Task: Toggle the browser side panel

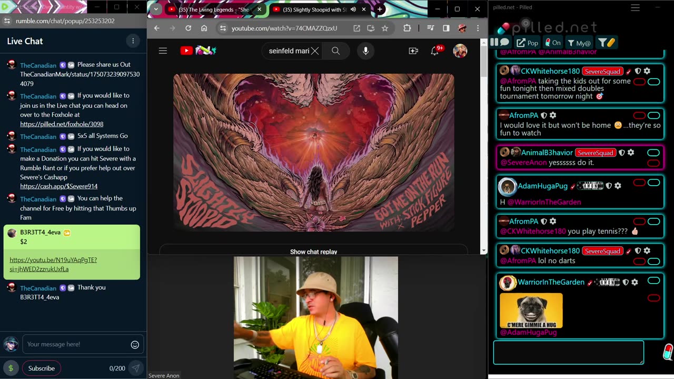Action: [446, 28]
